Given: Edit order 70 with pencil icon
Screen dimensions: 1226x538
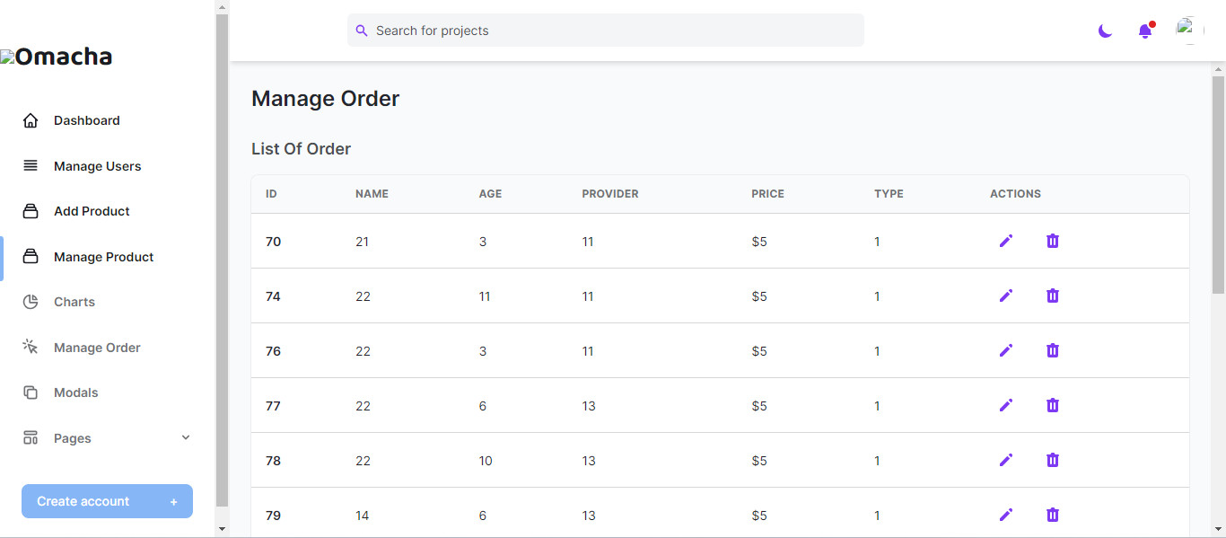Looking at the screenshot, I should [x=1006, y=241].
